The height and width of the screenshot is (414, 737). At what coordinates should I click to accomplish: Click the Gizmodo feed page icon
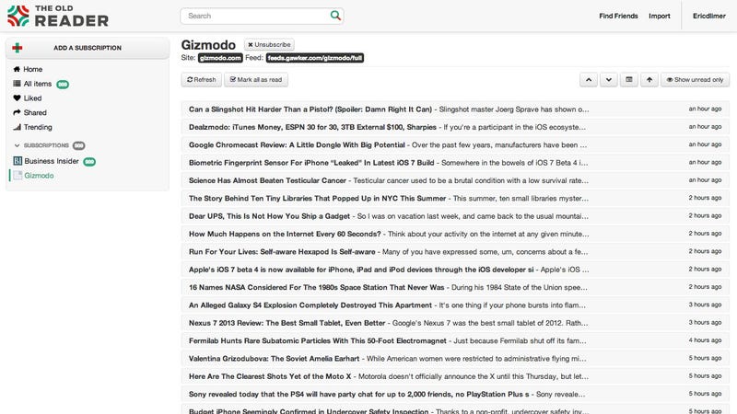18,176
